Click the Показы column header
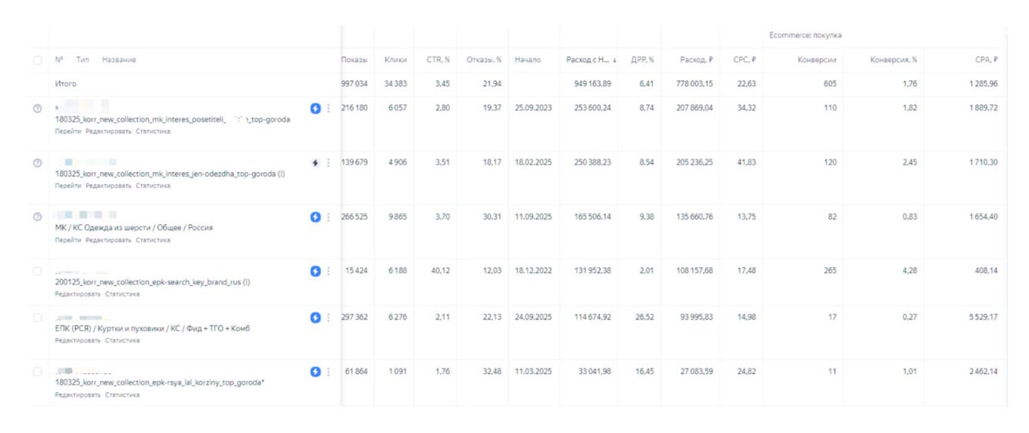This screenshot has height=433, width=1029. pos(354,60)
